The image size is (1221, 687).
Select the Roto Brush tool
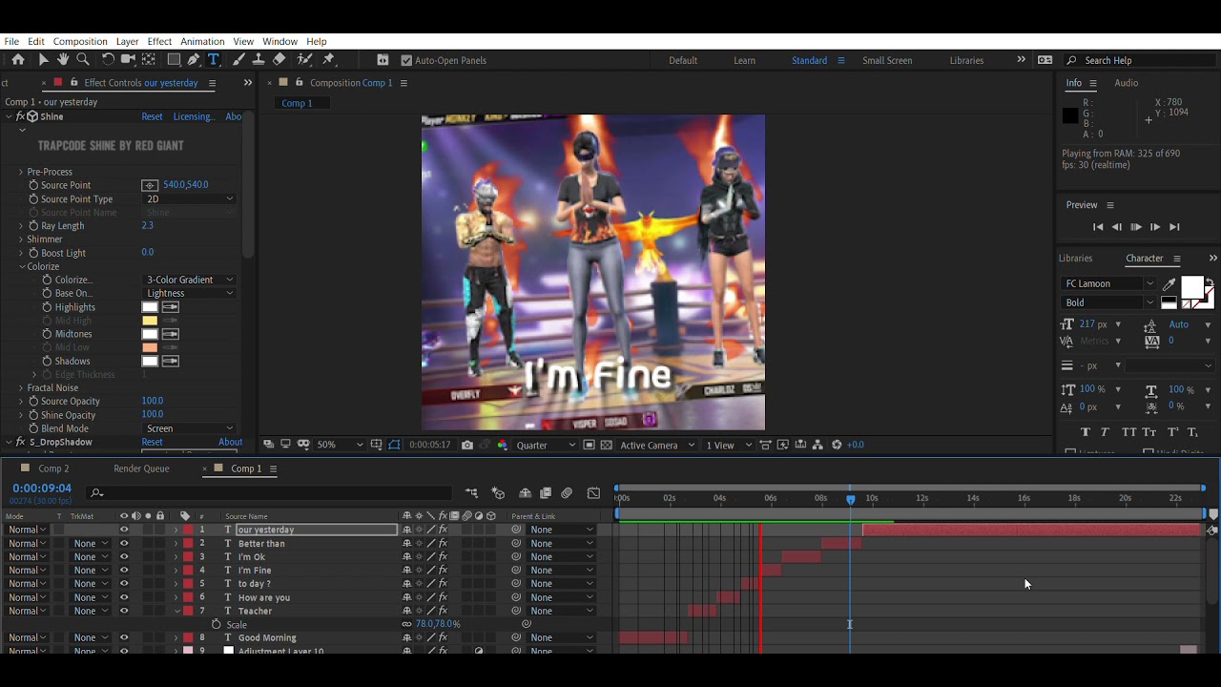point(303,60)
